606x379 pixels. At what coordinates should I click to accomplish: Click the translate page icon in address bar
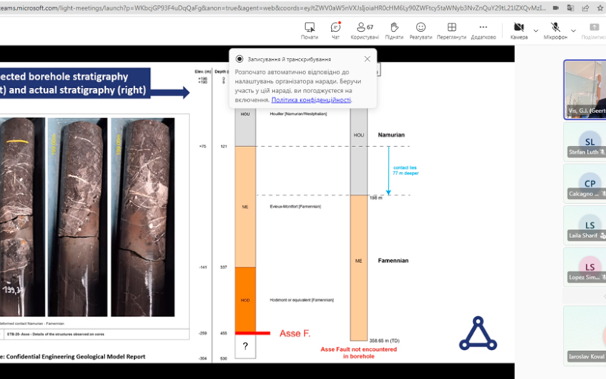[x=570, y=8]
